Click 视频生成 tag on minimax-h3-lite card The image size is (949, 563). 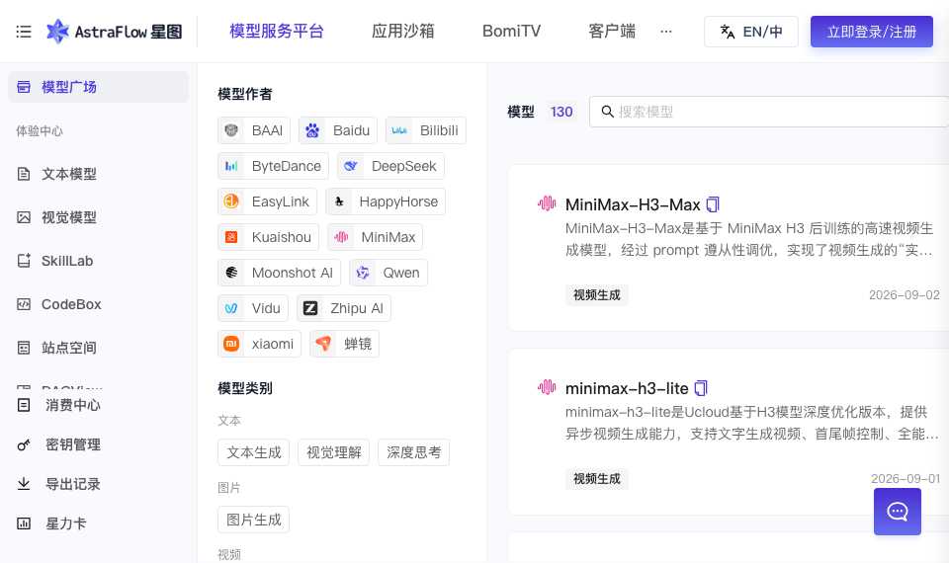[x=597, y=479]
